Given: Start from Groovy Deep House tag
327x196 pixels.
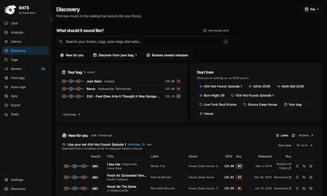Looking at the screenshot, I should pos(260,104).
